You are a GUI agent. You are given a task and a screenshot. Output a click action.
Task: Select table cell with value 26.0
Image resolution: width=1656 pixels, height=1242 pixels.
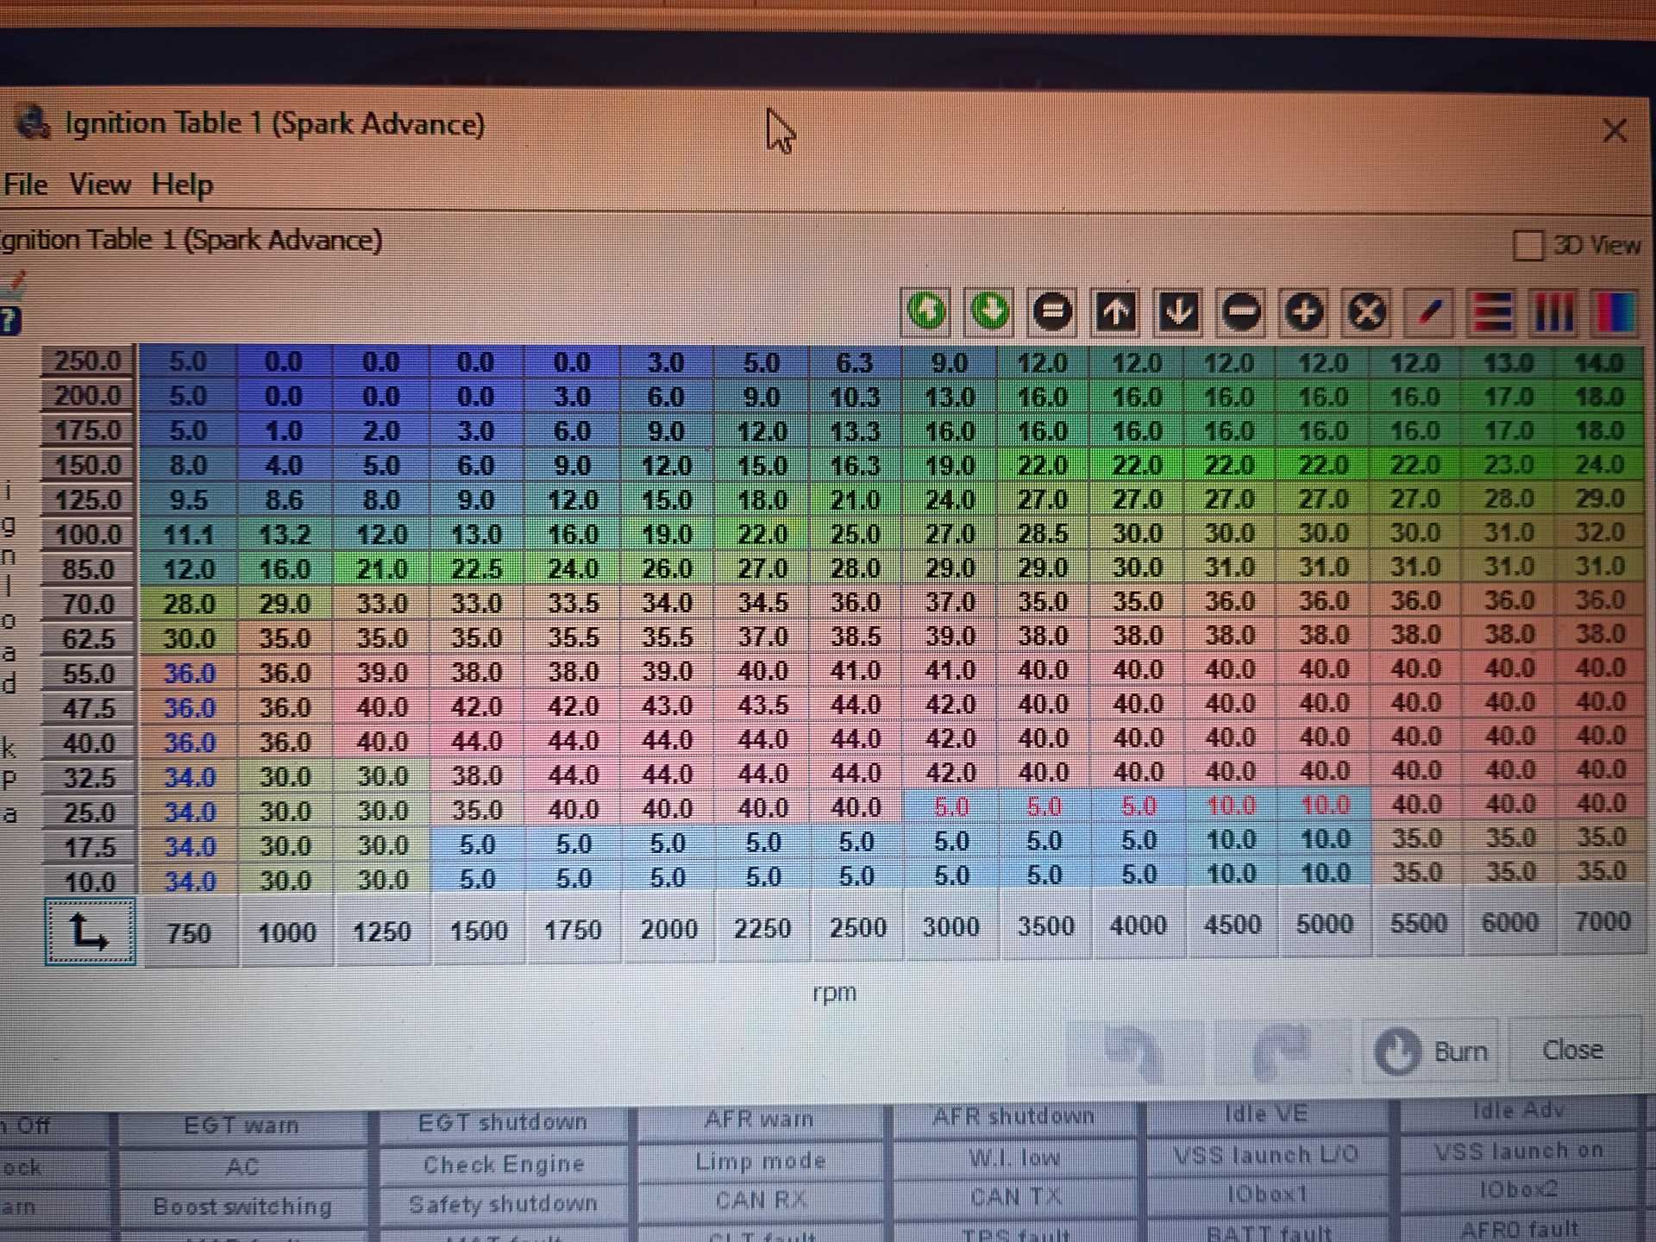(667, 568)
